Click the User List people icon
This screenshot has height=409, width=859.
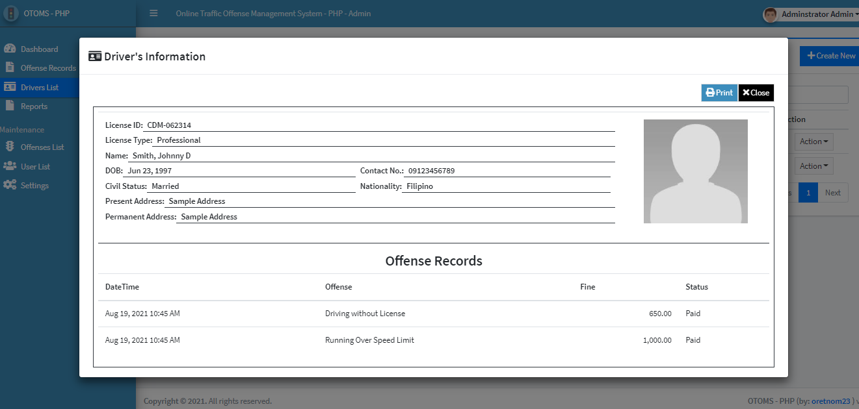[x=10, y=166]
